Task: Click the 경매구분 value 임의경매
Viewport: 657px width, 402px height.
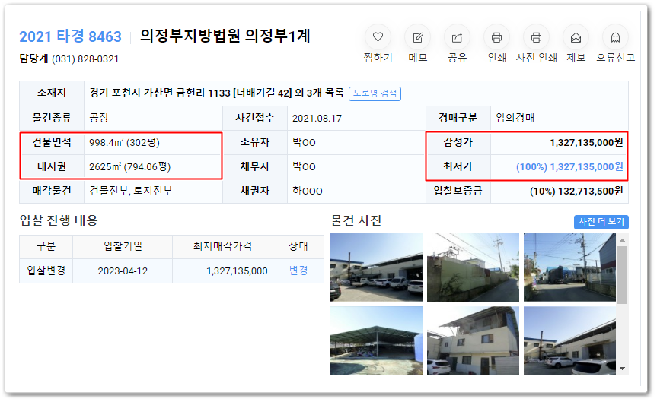Action: (515, 118)
